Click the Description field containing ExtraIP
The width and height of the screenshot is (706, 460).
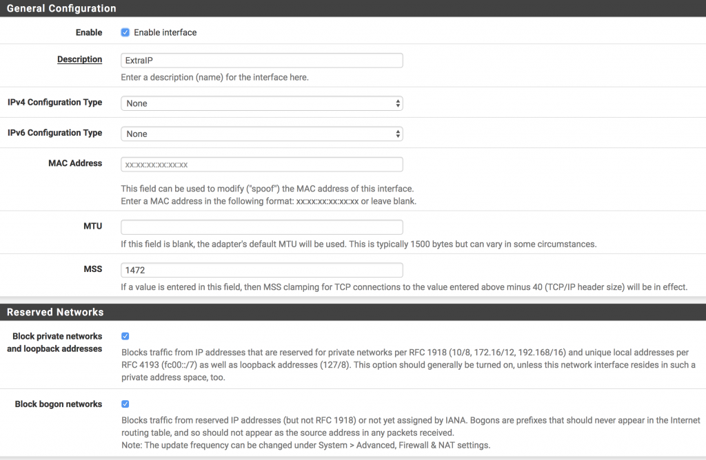(x=261, y=60)
